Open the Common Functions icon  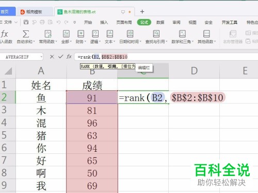click(x=48, y=34)
